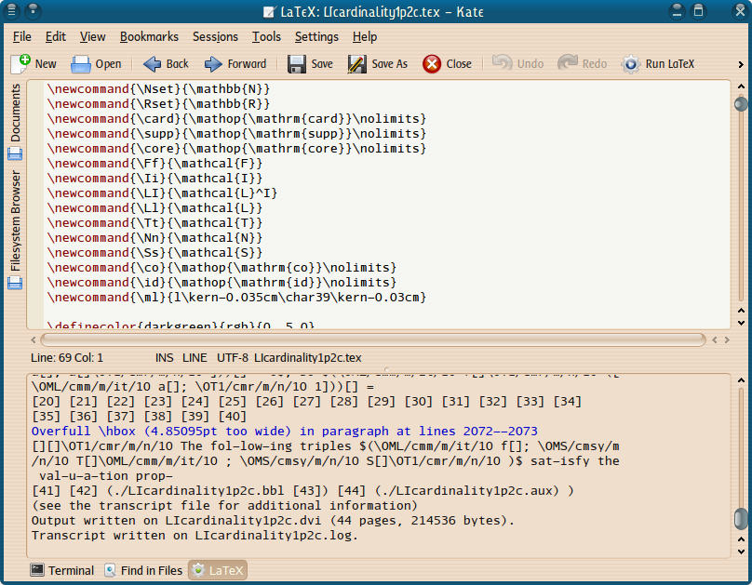The height and width of the screenshot is (585, 752).
Task: Close the document with the red X icon
Action: pyautogui.click(x=432, y=64)
